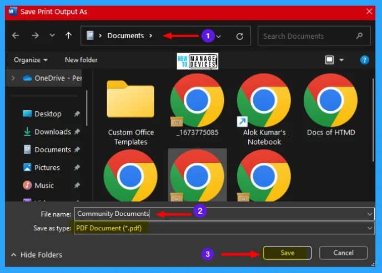Image resolution: width=382 pixels, height=273 pixels.
Task: Click the pin icon beside Downloads
Action: 77,132
